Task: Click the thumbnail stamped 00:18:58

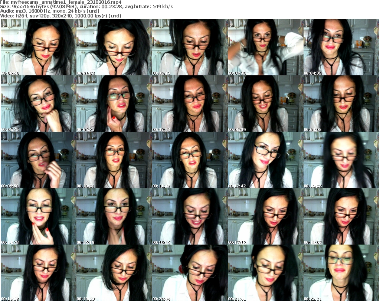Action: (x=38, y=273)
